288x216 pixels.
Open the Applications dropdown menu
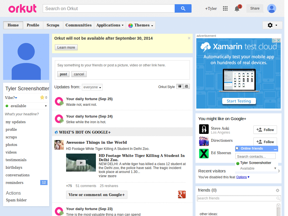pyautogui.click(x=110, y=25)
